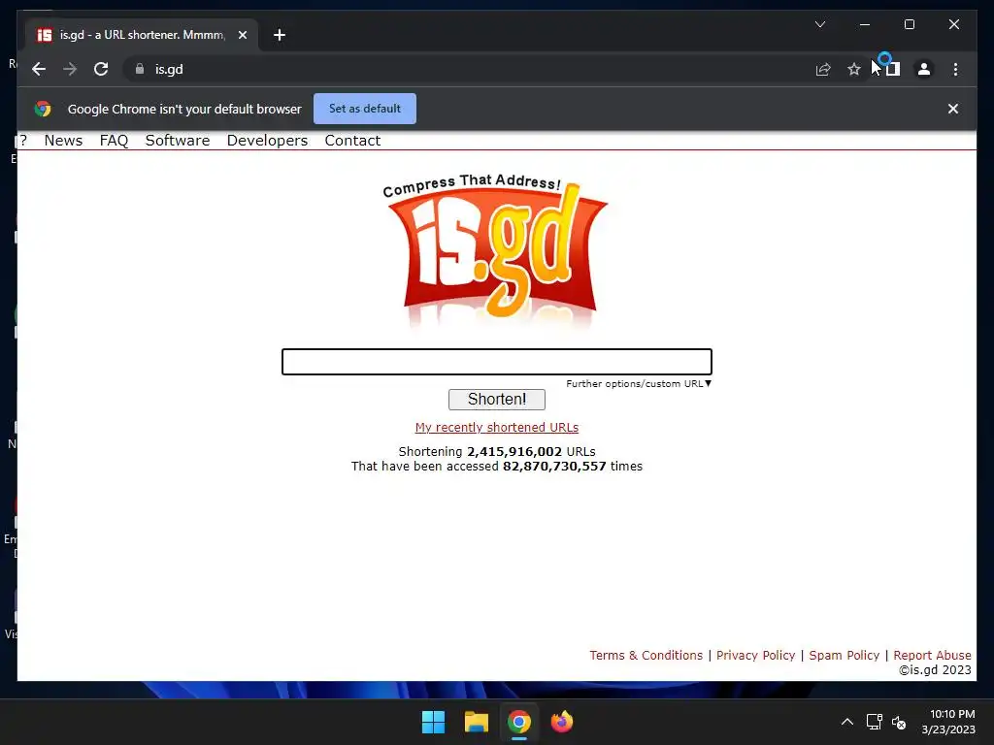Open a new tab with the plus button

[x=280, y=35]
